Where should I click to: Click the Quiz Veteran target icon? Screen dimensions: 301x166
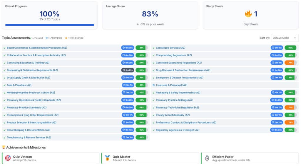tap(8, 158)
